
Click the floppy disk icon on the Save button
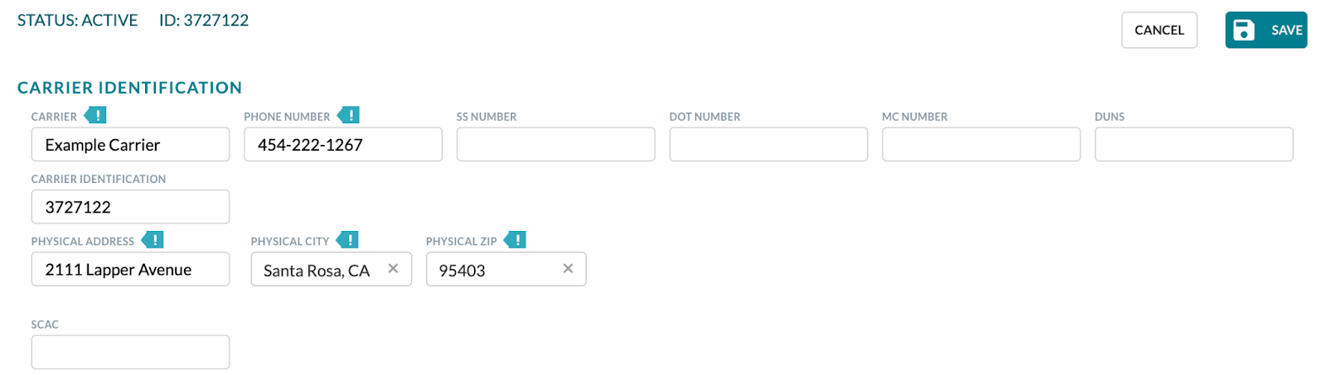coord(1244,30)
